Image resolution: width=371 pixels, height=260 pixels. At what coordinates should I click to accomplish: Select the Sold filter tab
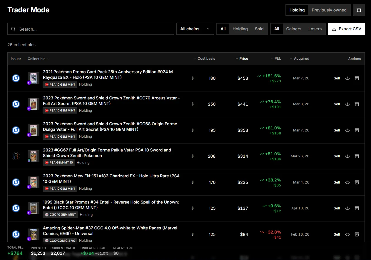click(259, 29)
